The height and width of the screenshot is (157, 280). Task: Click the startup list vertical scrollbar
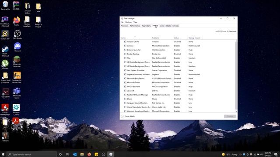tap(236, 75)
